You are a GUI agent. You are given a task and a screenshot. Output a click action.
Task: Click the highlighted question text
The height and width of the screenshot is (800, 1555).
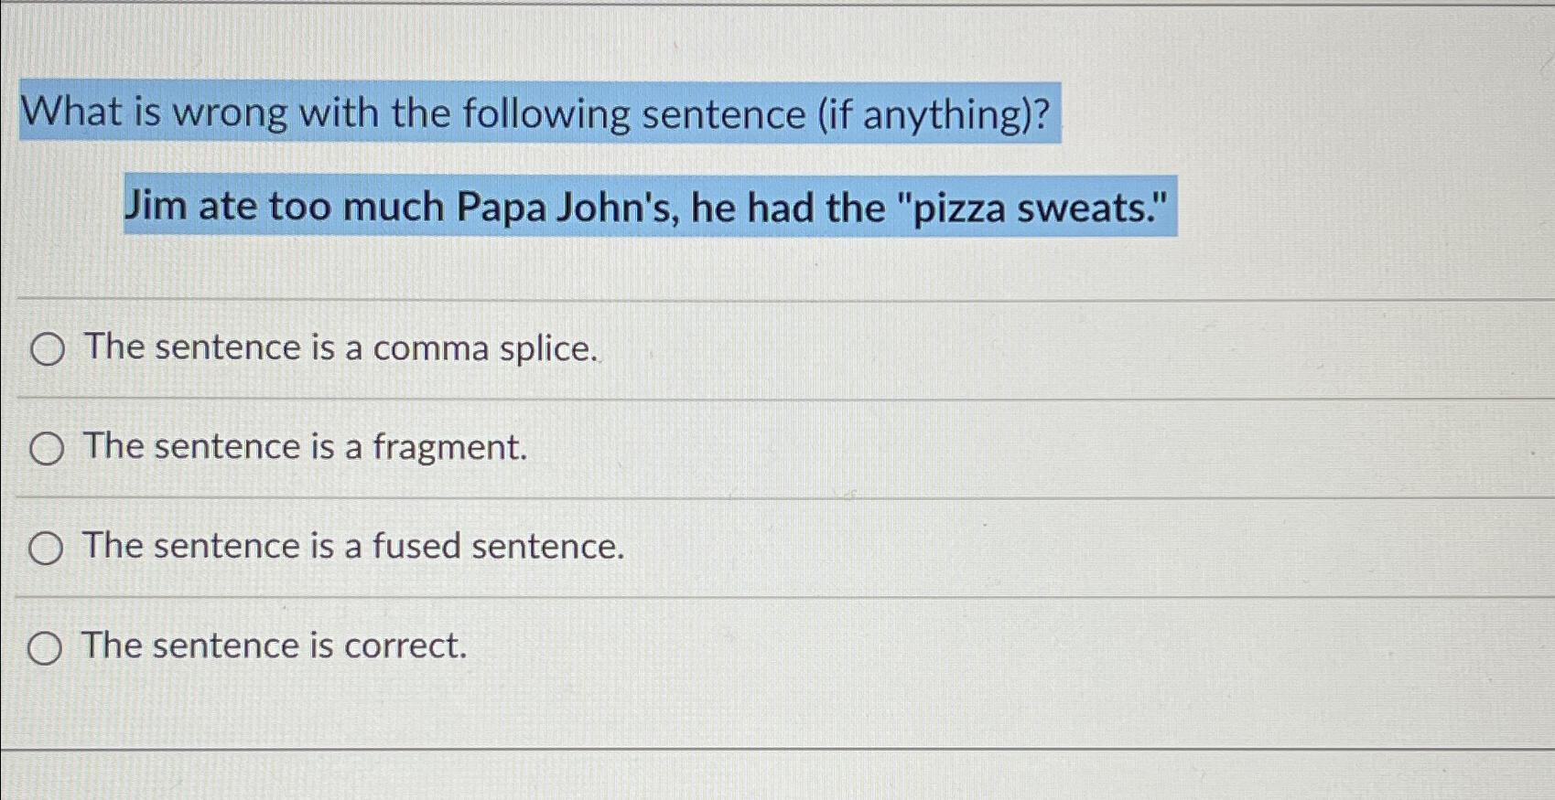click(535, 113)
